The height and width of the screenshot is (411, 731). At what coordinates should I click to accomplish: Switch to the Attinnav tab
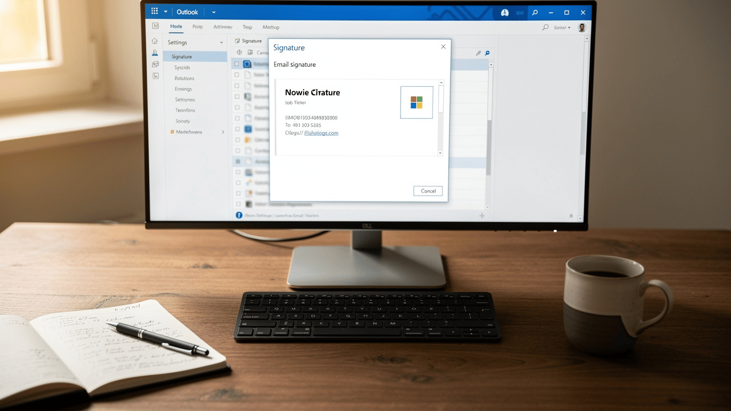pos(223,27)
